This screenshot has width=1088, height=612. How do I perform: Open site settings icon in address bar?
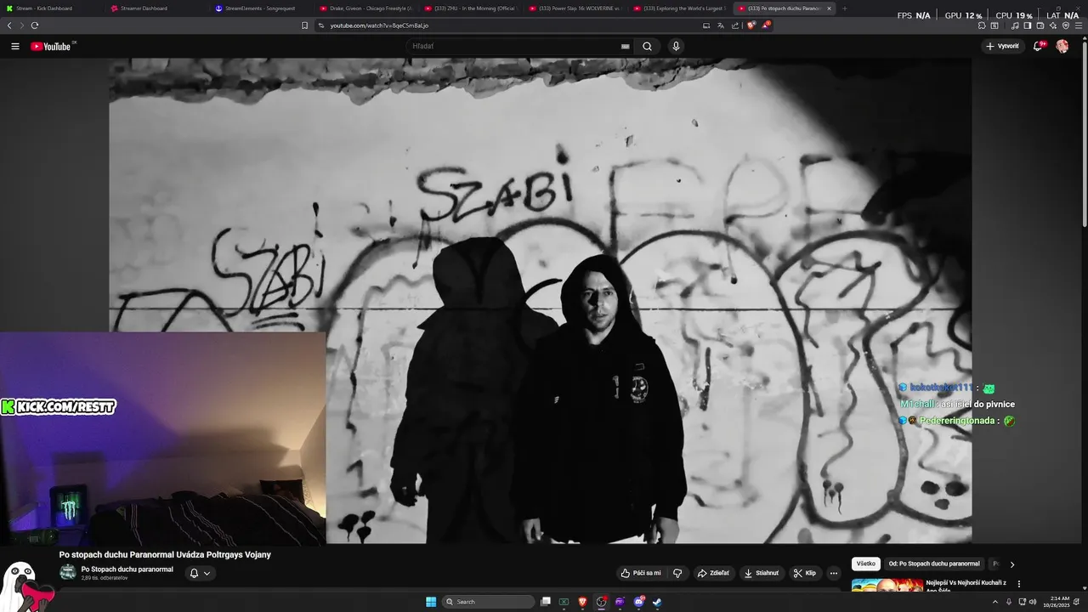click(321, 25)
